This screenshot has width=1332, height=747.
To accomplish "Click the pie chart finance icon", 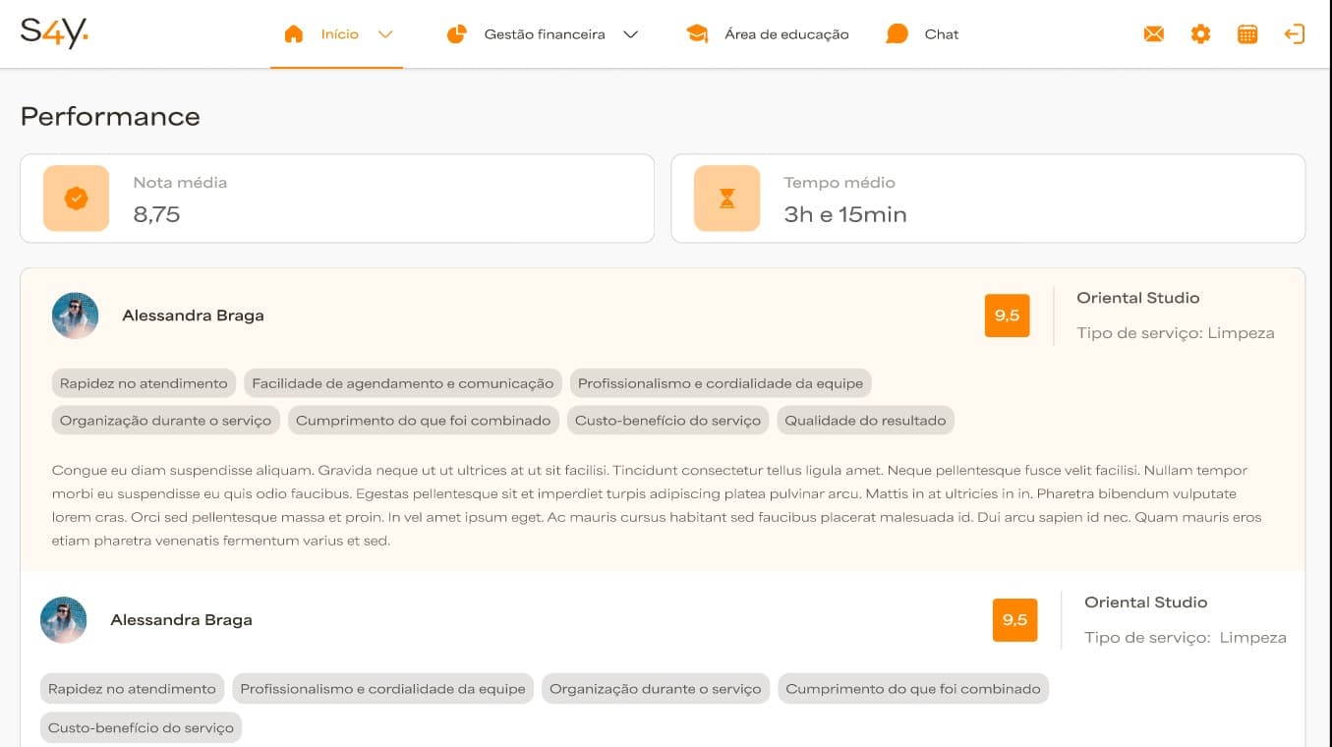I will (x=456, y=34).
